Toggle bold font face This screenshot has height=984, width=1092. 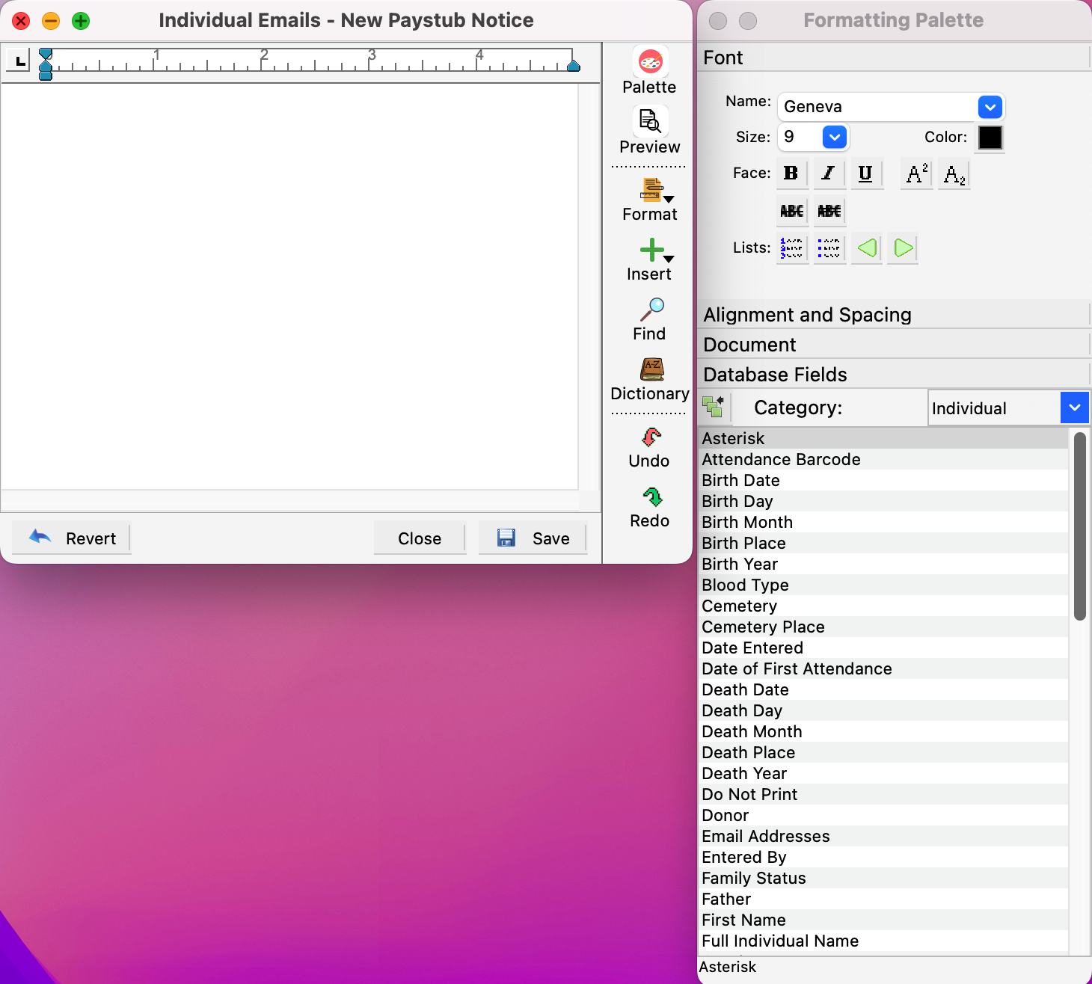tap(791, 174)
